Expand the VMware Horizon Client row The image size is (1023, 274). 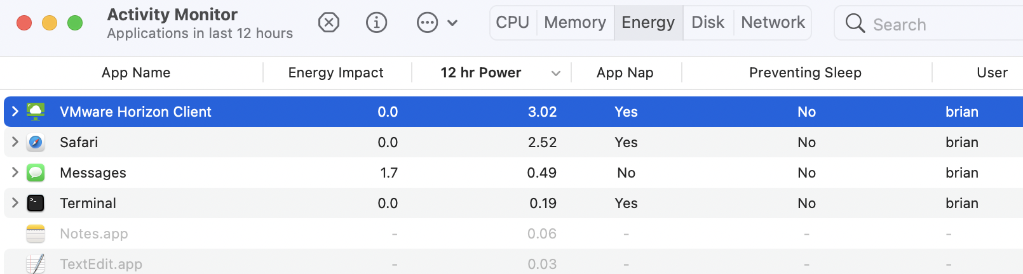tap(15, 112)
